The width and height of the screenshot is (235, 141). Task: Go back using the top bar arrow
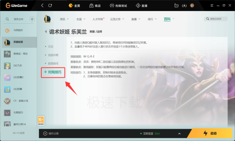pos(42,6)
